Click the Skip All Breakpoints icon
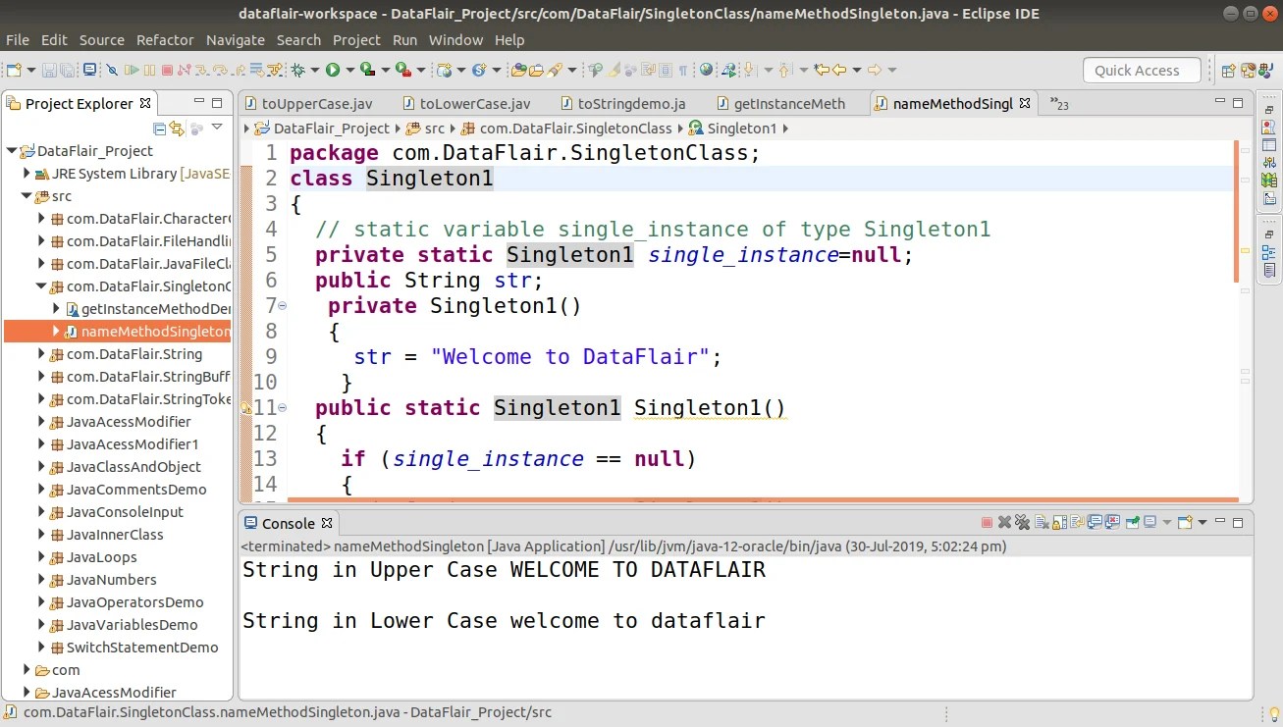1283x727 pixels. pos(112,70)
